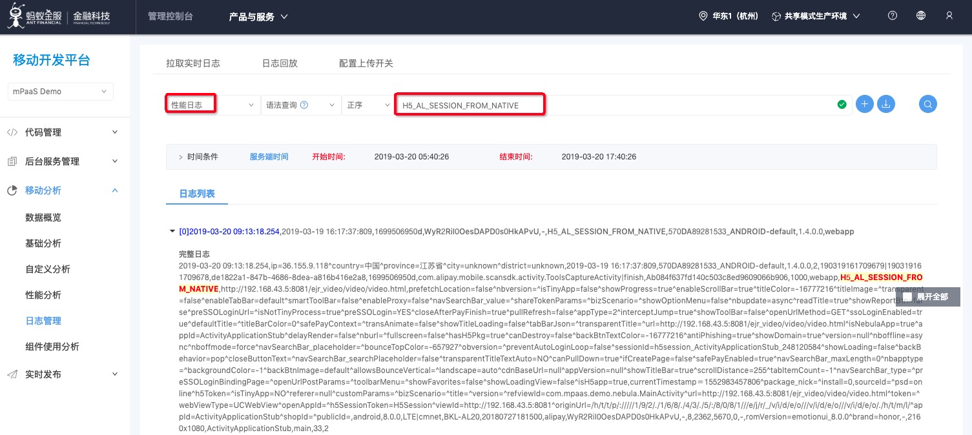Switch language using the globe icon
This screenshot has width=972, height=435.
[920, 15]
